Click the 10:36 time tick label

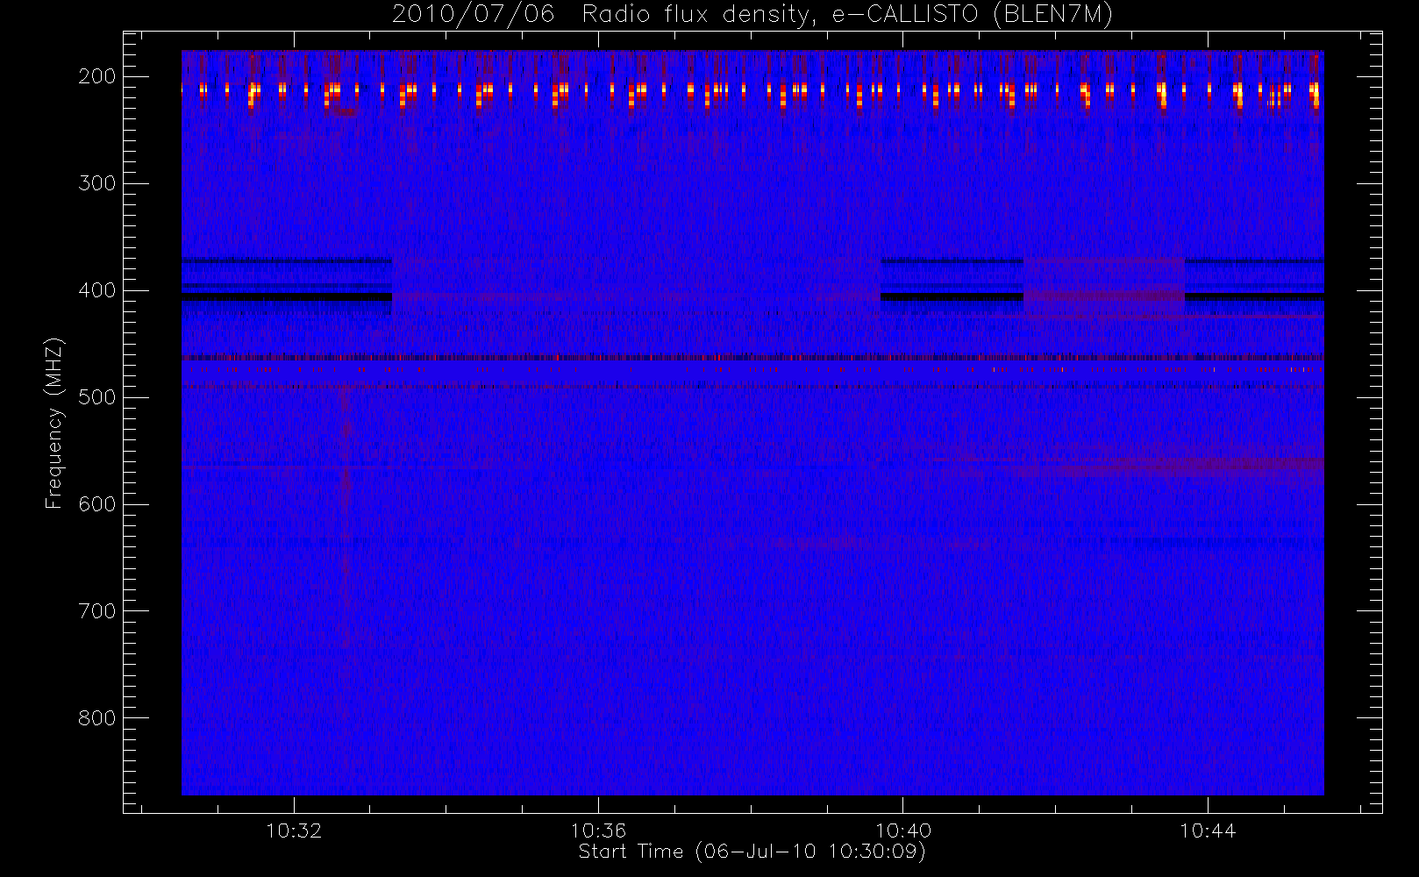tap(598, 831)
